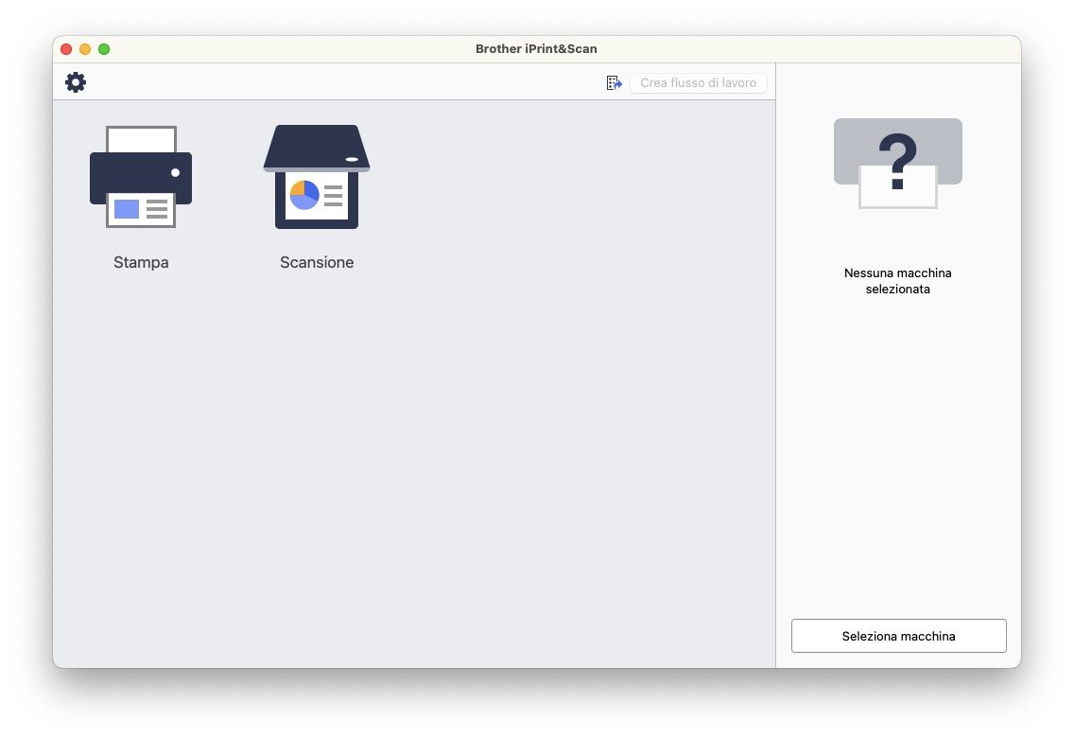Click the pie chart on scanner icon
The width and height of the screenshot is (1074, 738).
(304, 195)
